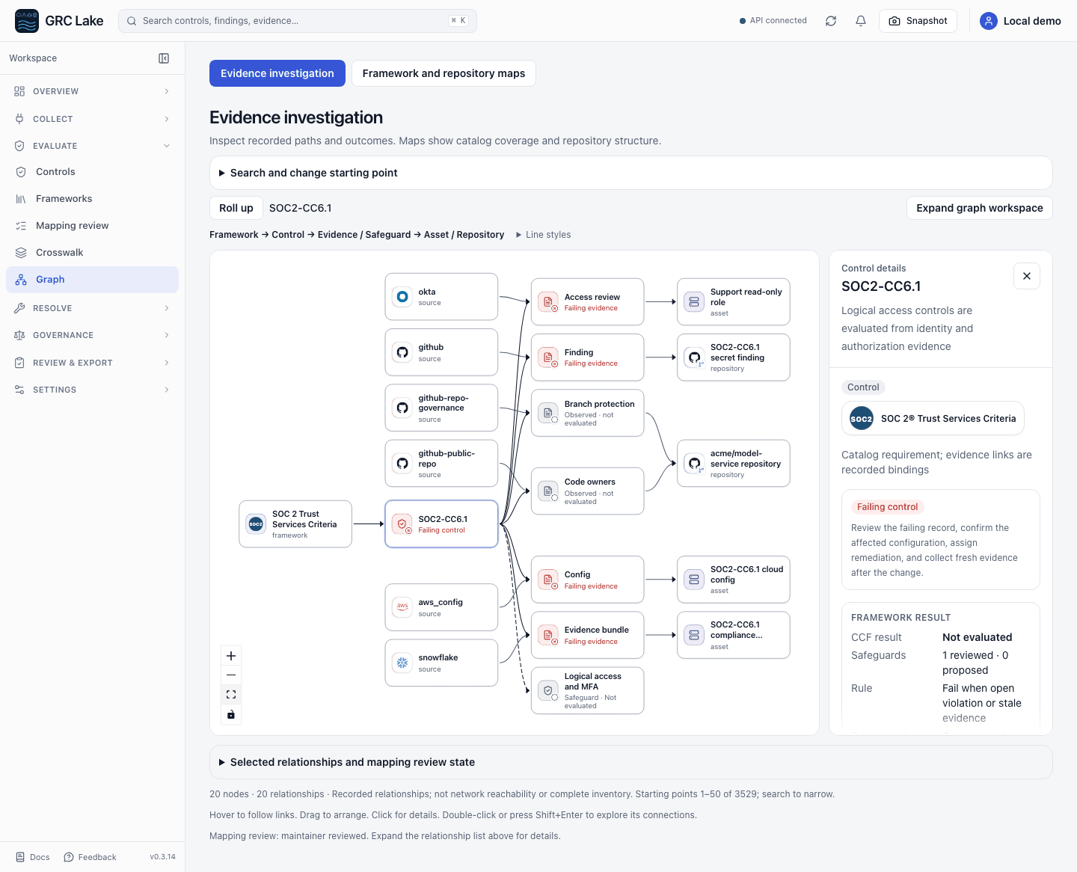The width and height of the screenshot is (1077, 872).
Task: Expand the COLLECT sidebar section
Action: click(92, 119)
